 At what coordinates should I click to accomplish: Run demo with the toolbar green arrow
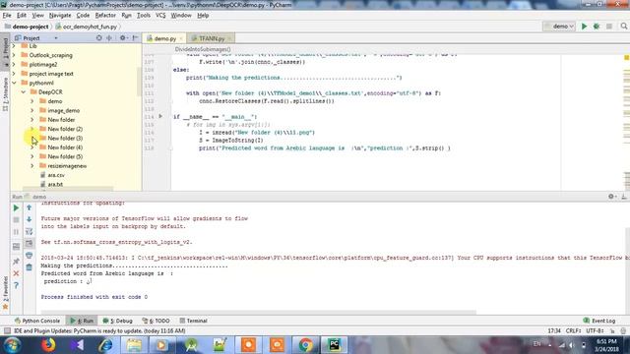pyautogui.click(x=584, y=27)
